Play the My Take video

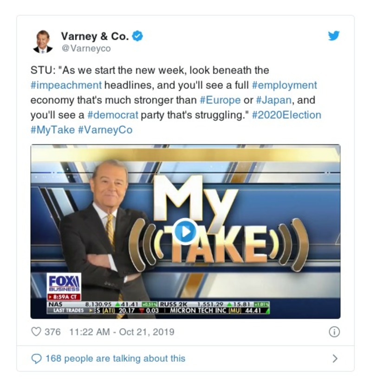tap(185, 231)
